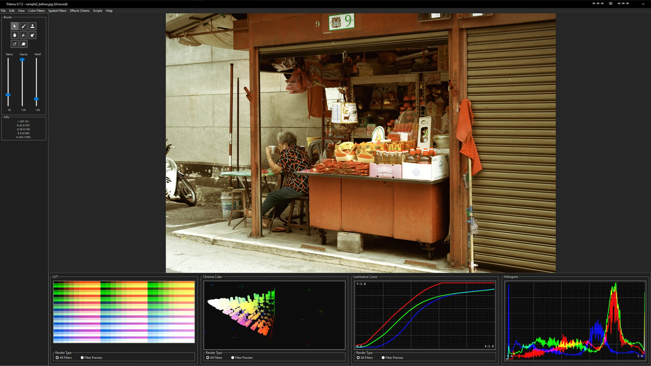Click the Help menu item
This screenshot has height=366, width=651.
coord(109,11)
